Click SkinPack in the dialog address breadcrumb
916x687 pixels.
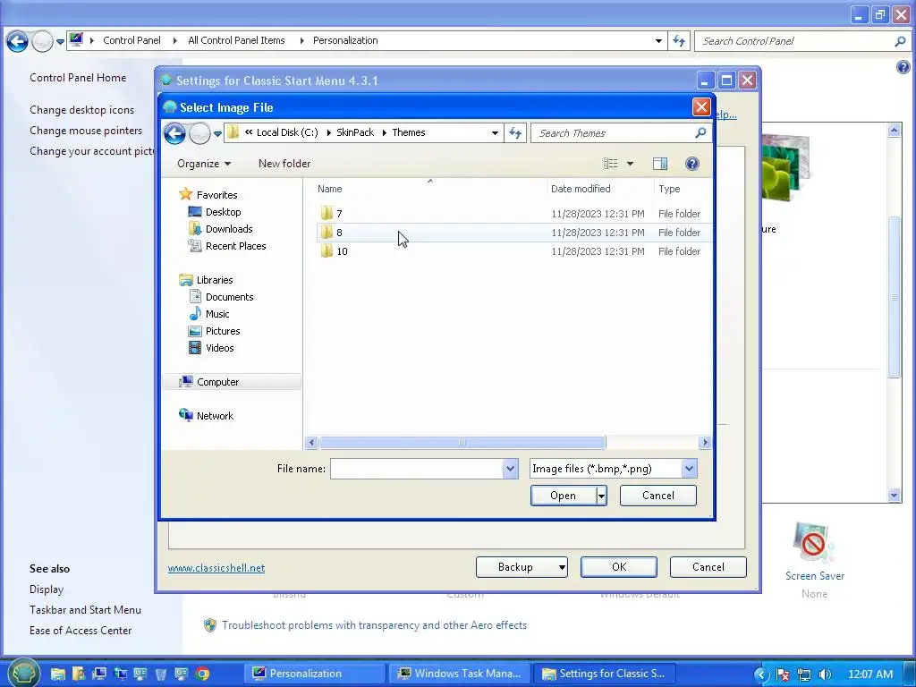point(354,132)
